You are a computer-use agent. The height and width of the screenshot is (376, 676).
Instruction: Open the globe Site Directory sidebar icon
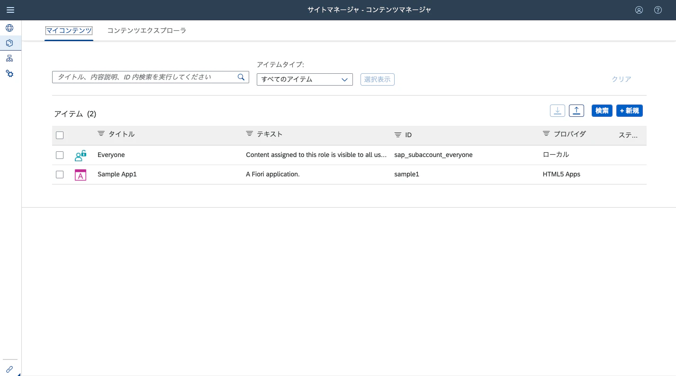[9, 28]
